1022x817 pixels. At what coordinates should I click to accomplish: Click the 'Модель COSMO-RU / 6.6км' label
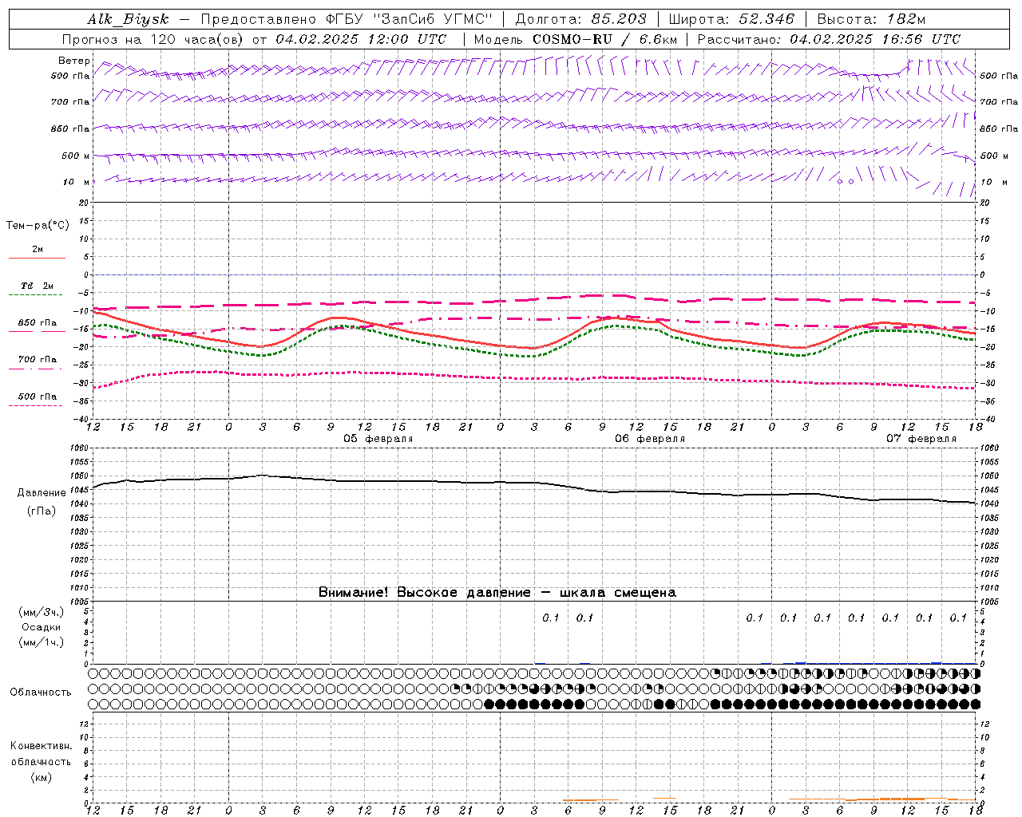[x=575, y=39]
